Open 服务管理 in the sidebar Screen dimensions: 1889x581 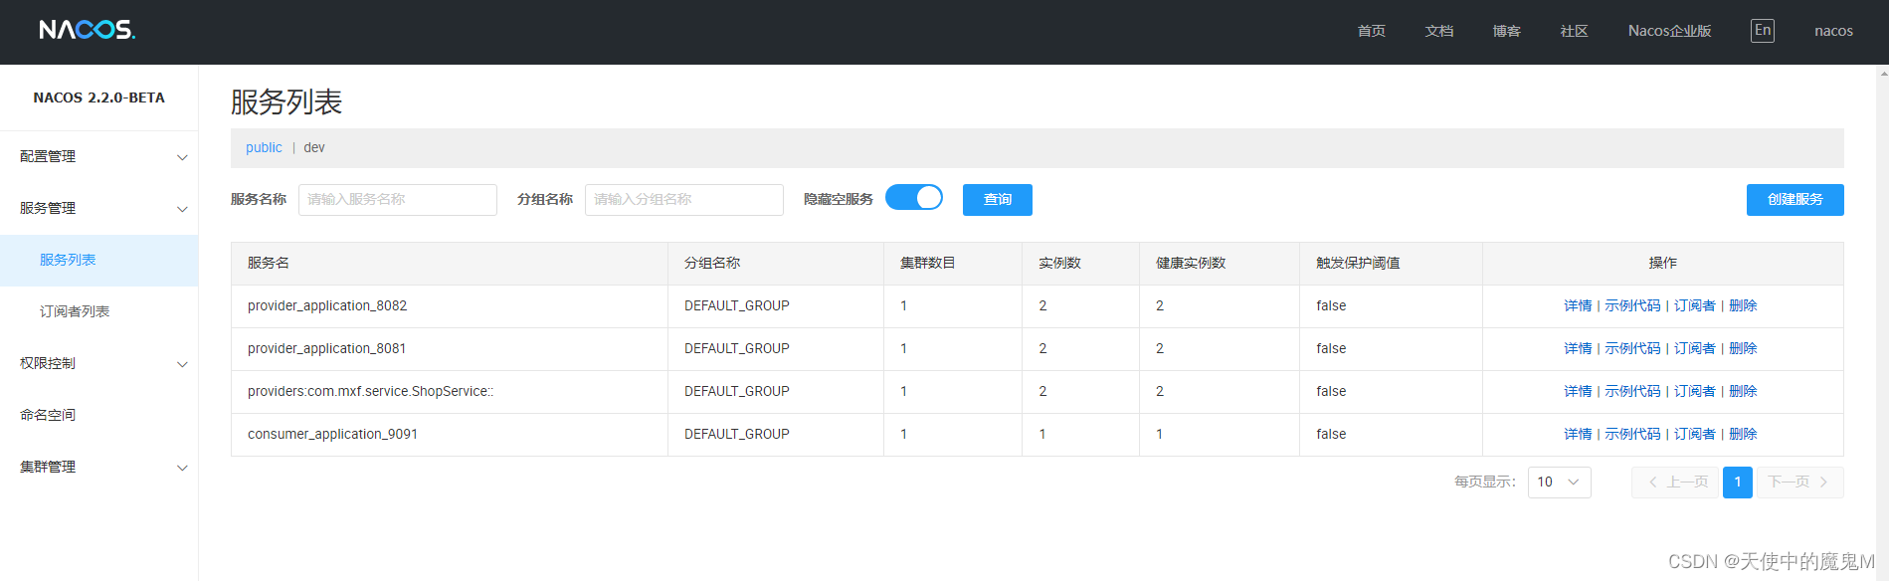point(48,208)
